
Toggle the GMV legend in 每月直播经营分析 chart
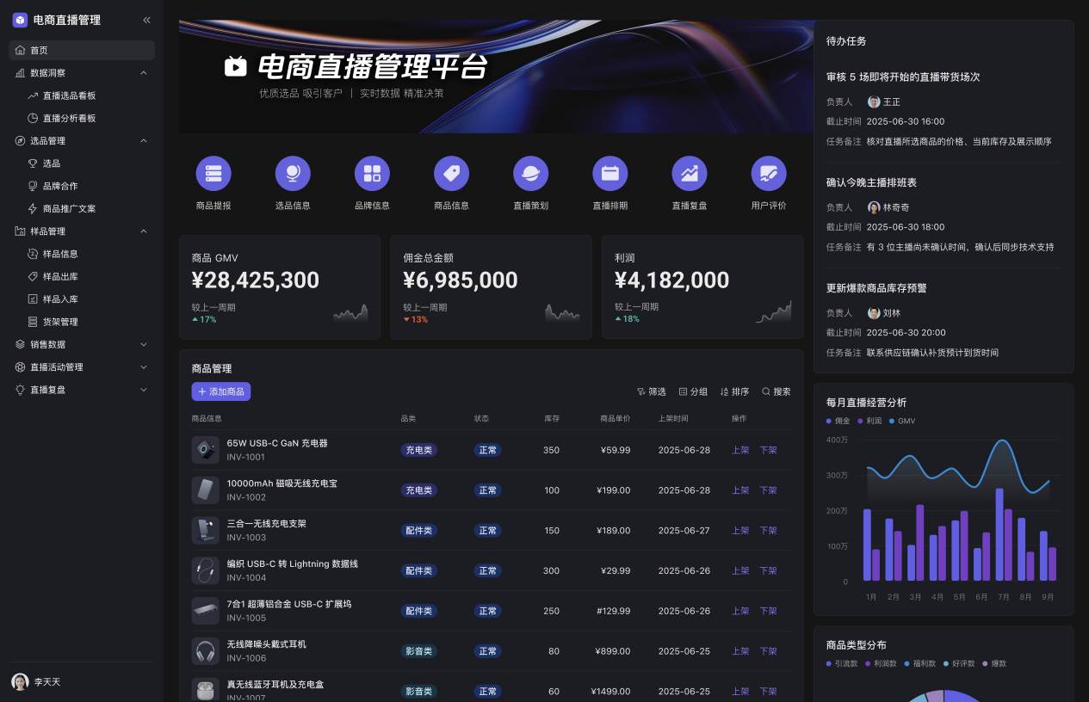tap(892, 421)
